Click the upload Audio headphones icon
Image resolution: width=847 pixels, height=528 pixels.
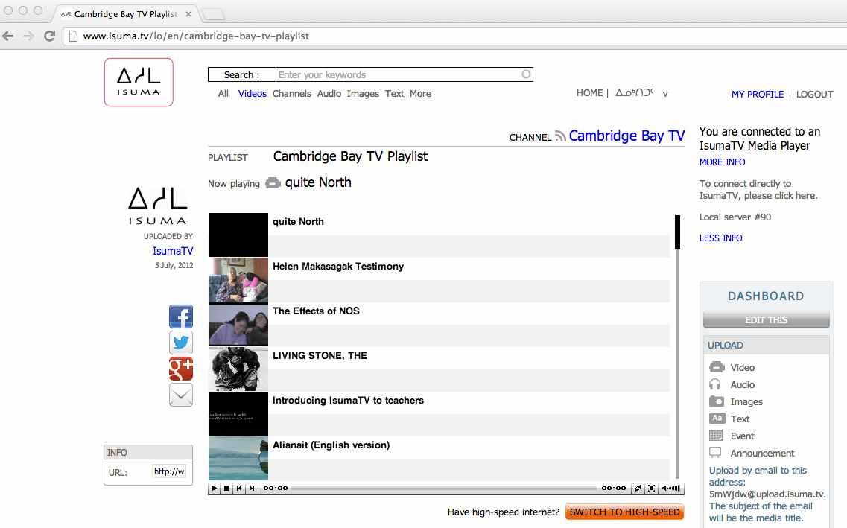point(714,384)
